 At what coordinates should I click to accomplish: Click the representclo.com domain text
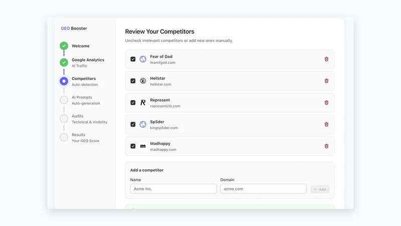[x=165, y=106]
